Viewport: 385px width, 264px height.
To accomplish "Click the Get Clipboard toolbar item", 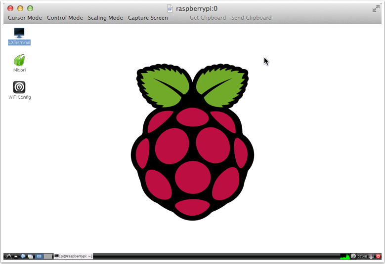I will click(208, 18).
